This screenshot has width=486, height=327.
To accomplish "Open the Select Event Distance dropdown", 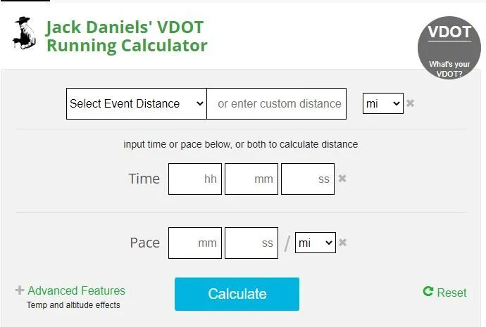I will pos(136,103).
